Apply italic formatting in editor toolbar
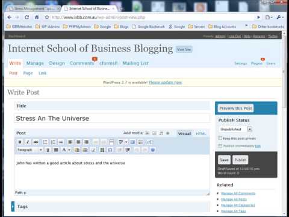 tap(28, 142)
